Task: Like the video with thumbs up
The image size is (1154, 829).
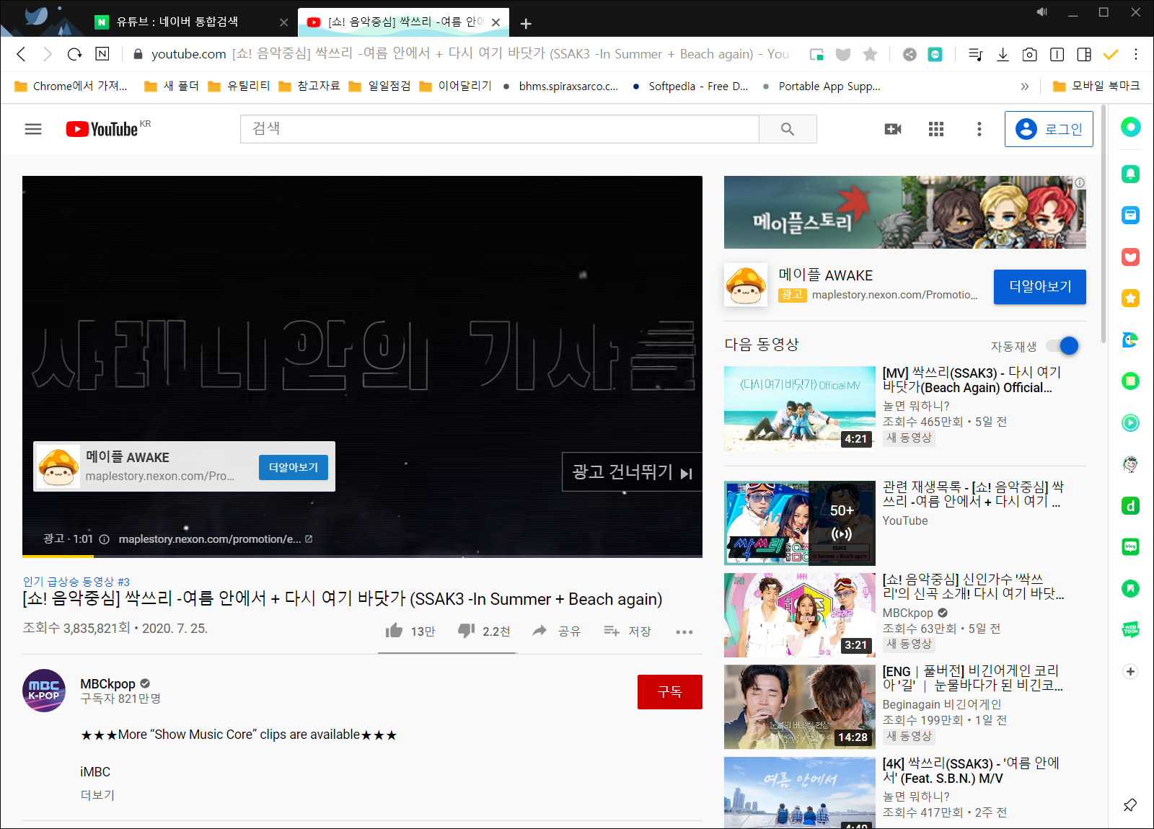Action: pyautogui.click(x=395, y=631)
